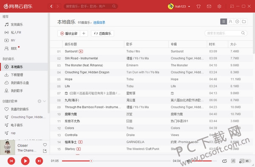The image size is (255, 167).
Task: Select the song Silk Road - Instrumental
Action: click(81, 58)
